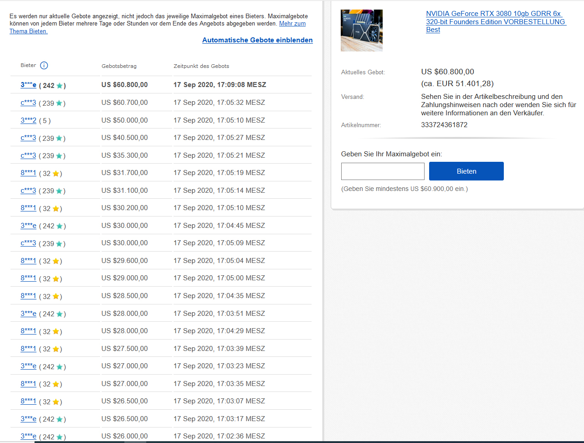Click the yellow star in the 17:03:07 bid row
The image size is (584, 443).
(x=56, y=402)
